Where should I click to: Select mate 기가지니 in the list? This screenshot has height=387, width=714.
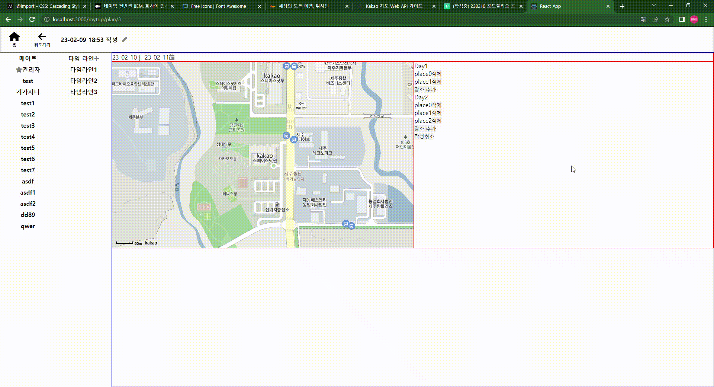point(28,92)
